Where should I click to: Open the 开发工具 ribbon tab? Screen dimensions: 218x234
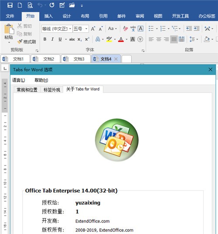(x=181, y=16)
